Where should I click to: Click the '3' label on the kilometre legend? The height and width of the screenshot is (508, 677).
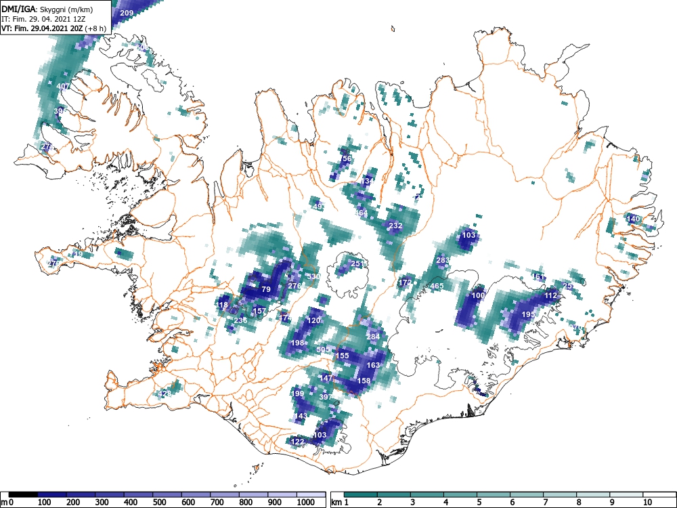[x=412, y=502]
